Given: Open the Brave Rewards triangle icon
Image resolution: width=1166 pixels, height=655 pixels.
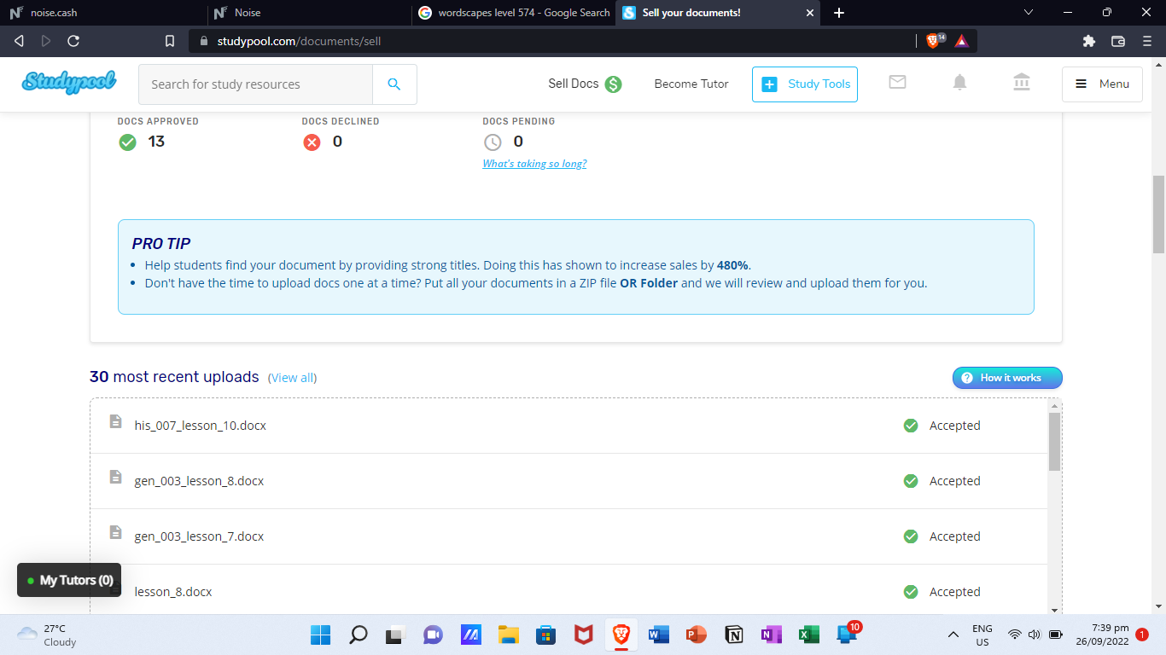Looking at the screenshot, I should (x=962, y=41).
